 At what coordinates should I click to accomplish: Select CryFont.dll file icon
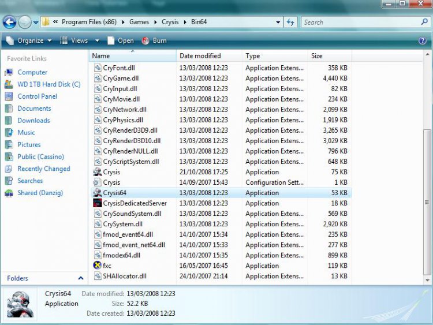pos(98,68)
